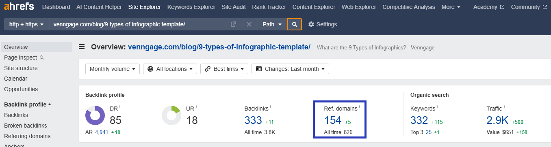Open Settings via the gear icon

click(311, 24)
